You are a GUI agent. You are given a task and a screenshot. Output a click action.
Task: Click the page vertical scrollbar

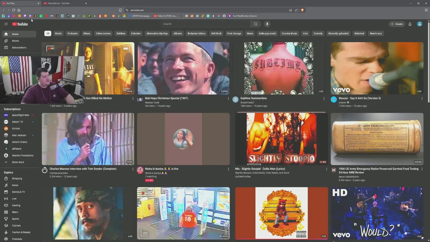coord(429,62)
